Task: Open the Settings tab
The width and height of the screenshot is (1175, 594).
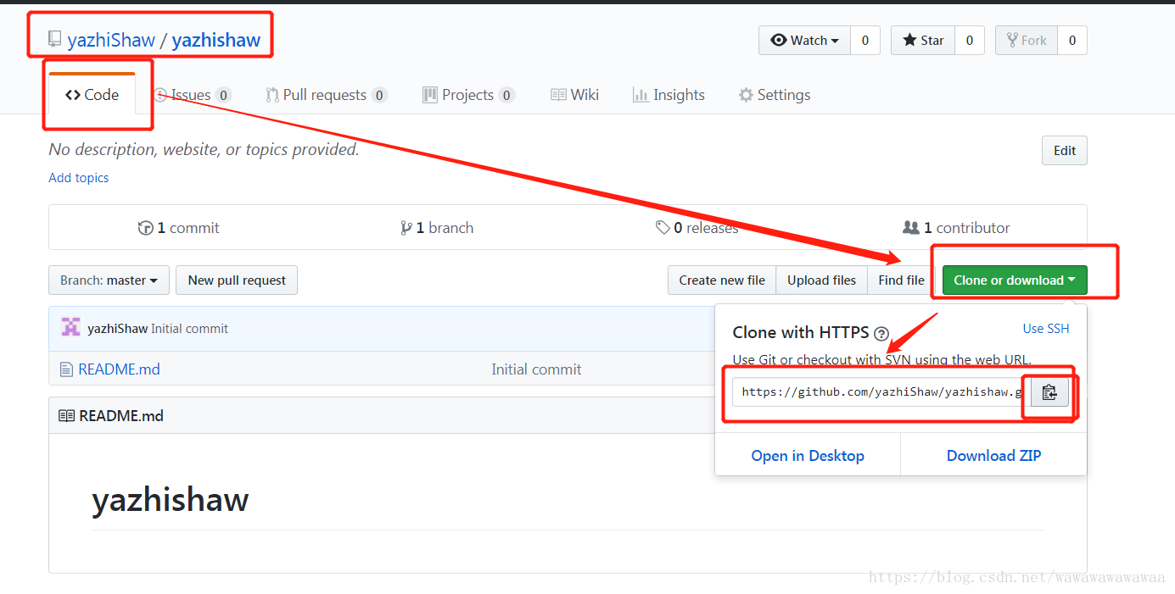Action: (774, 95)
